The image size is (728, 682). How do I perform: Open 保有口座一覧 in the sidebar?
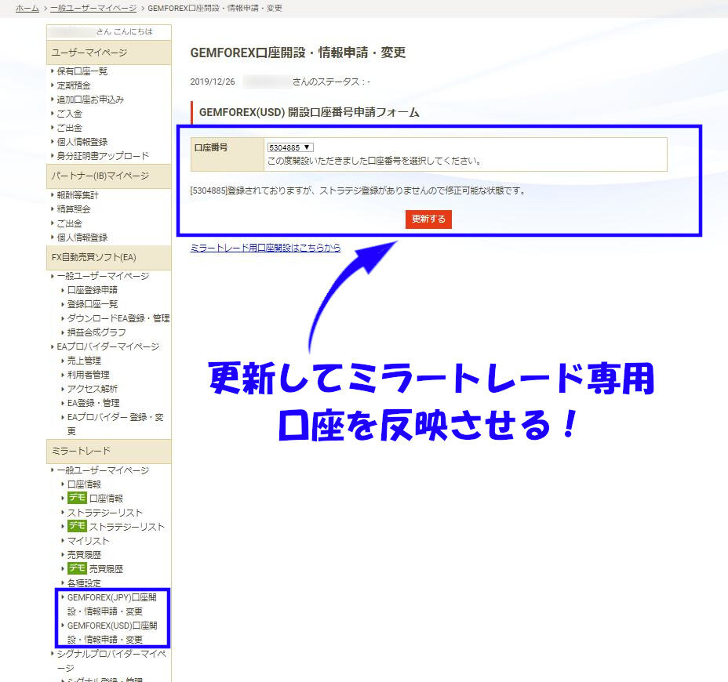pos(82,71)
